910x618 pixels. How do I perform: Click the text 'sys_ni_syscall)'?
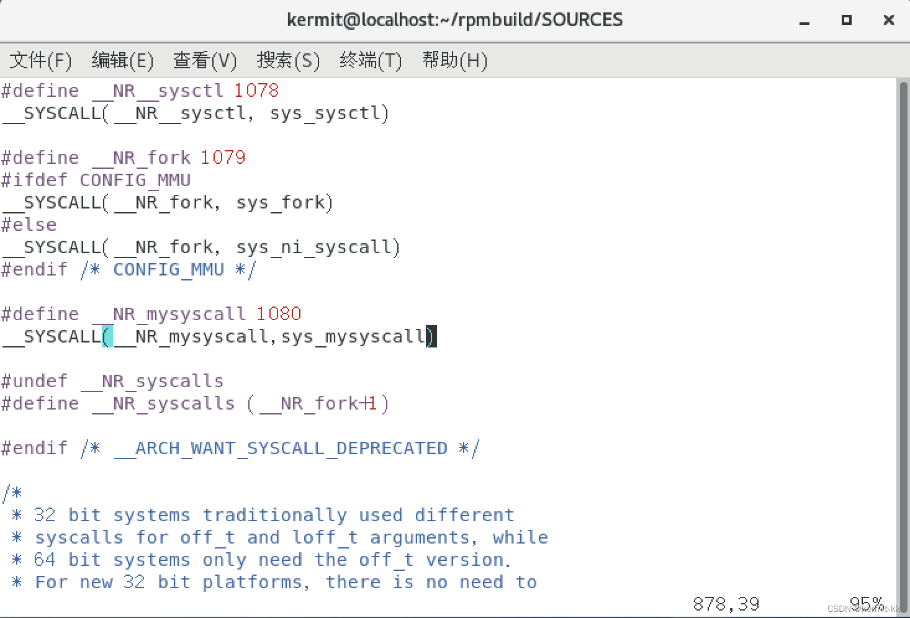point(318,247)
